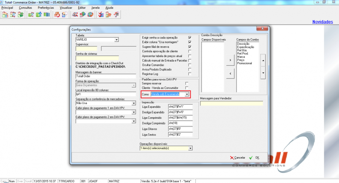Image resolution: width=339 pixels, height=183 pixels.
Task: Click the red checkmark list icon
Action: tap(101, 14)
